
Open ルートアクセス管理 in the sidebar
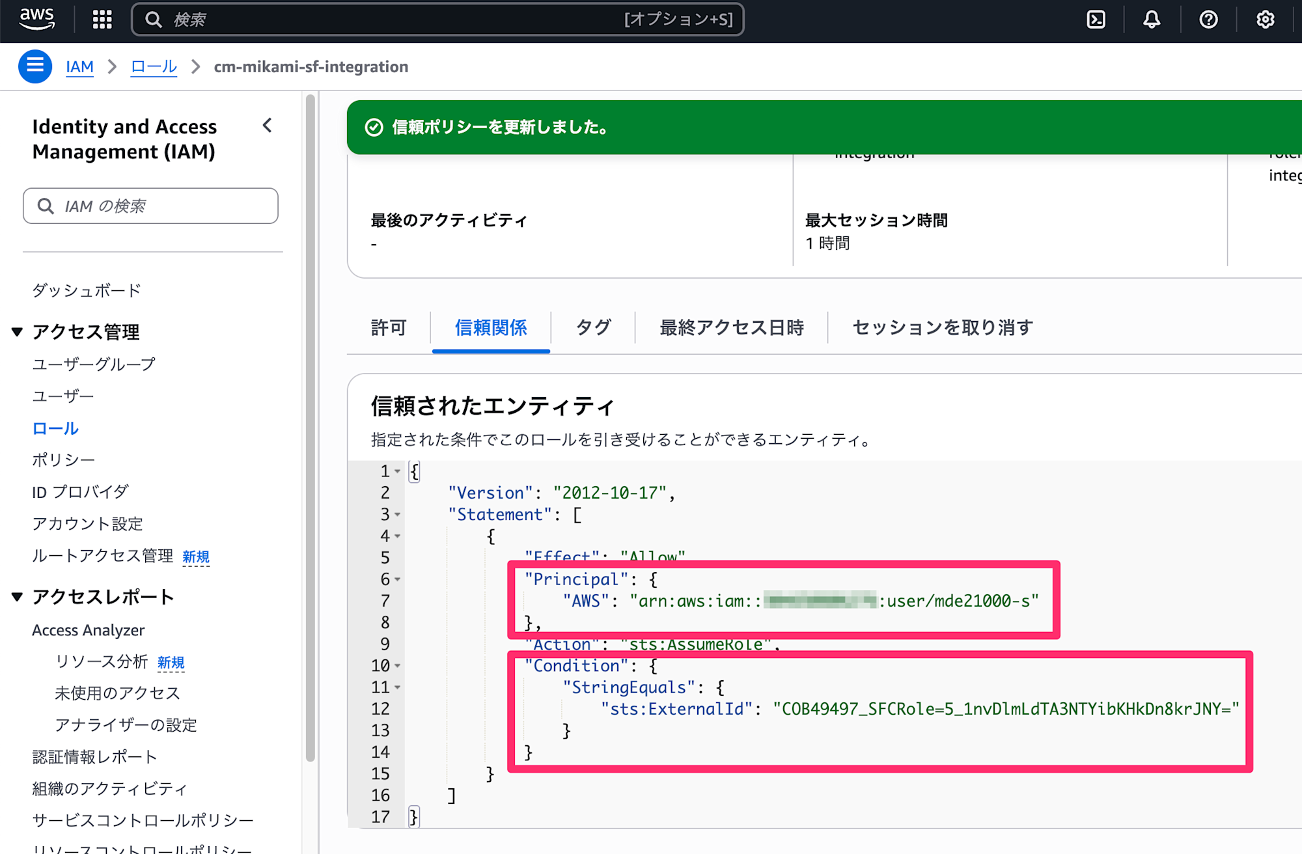click(102, 556)
